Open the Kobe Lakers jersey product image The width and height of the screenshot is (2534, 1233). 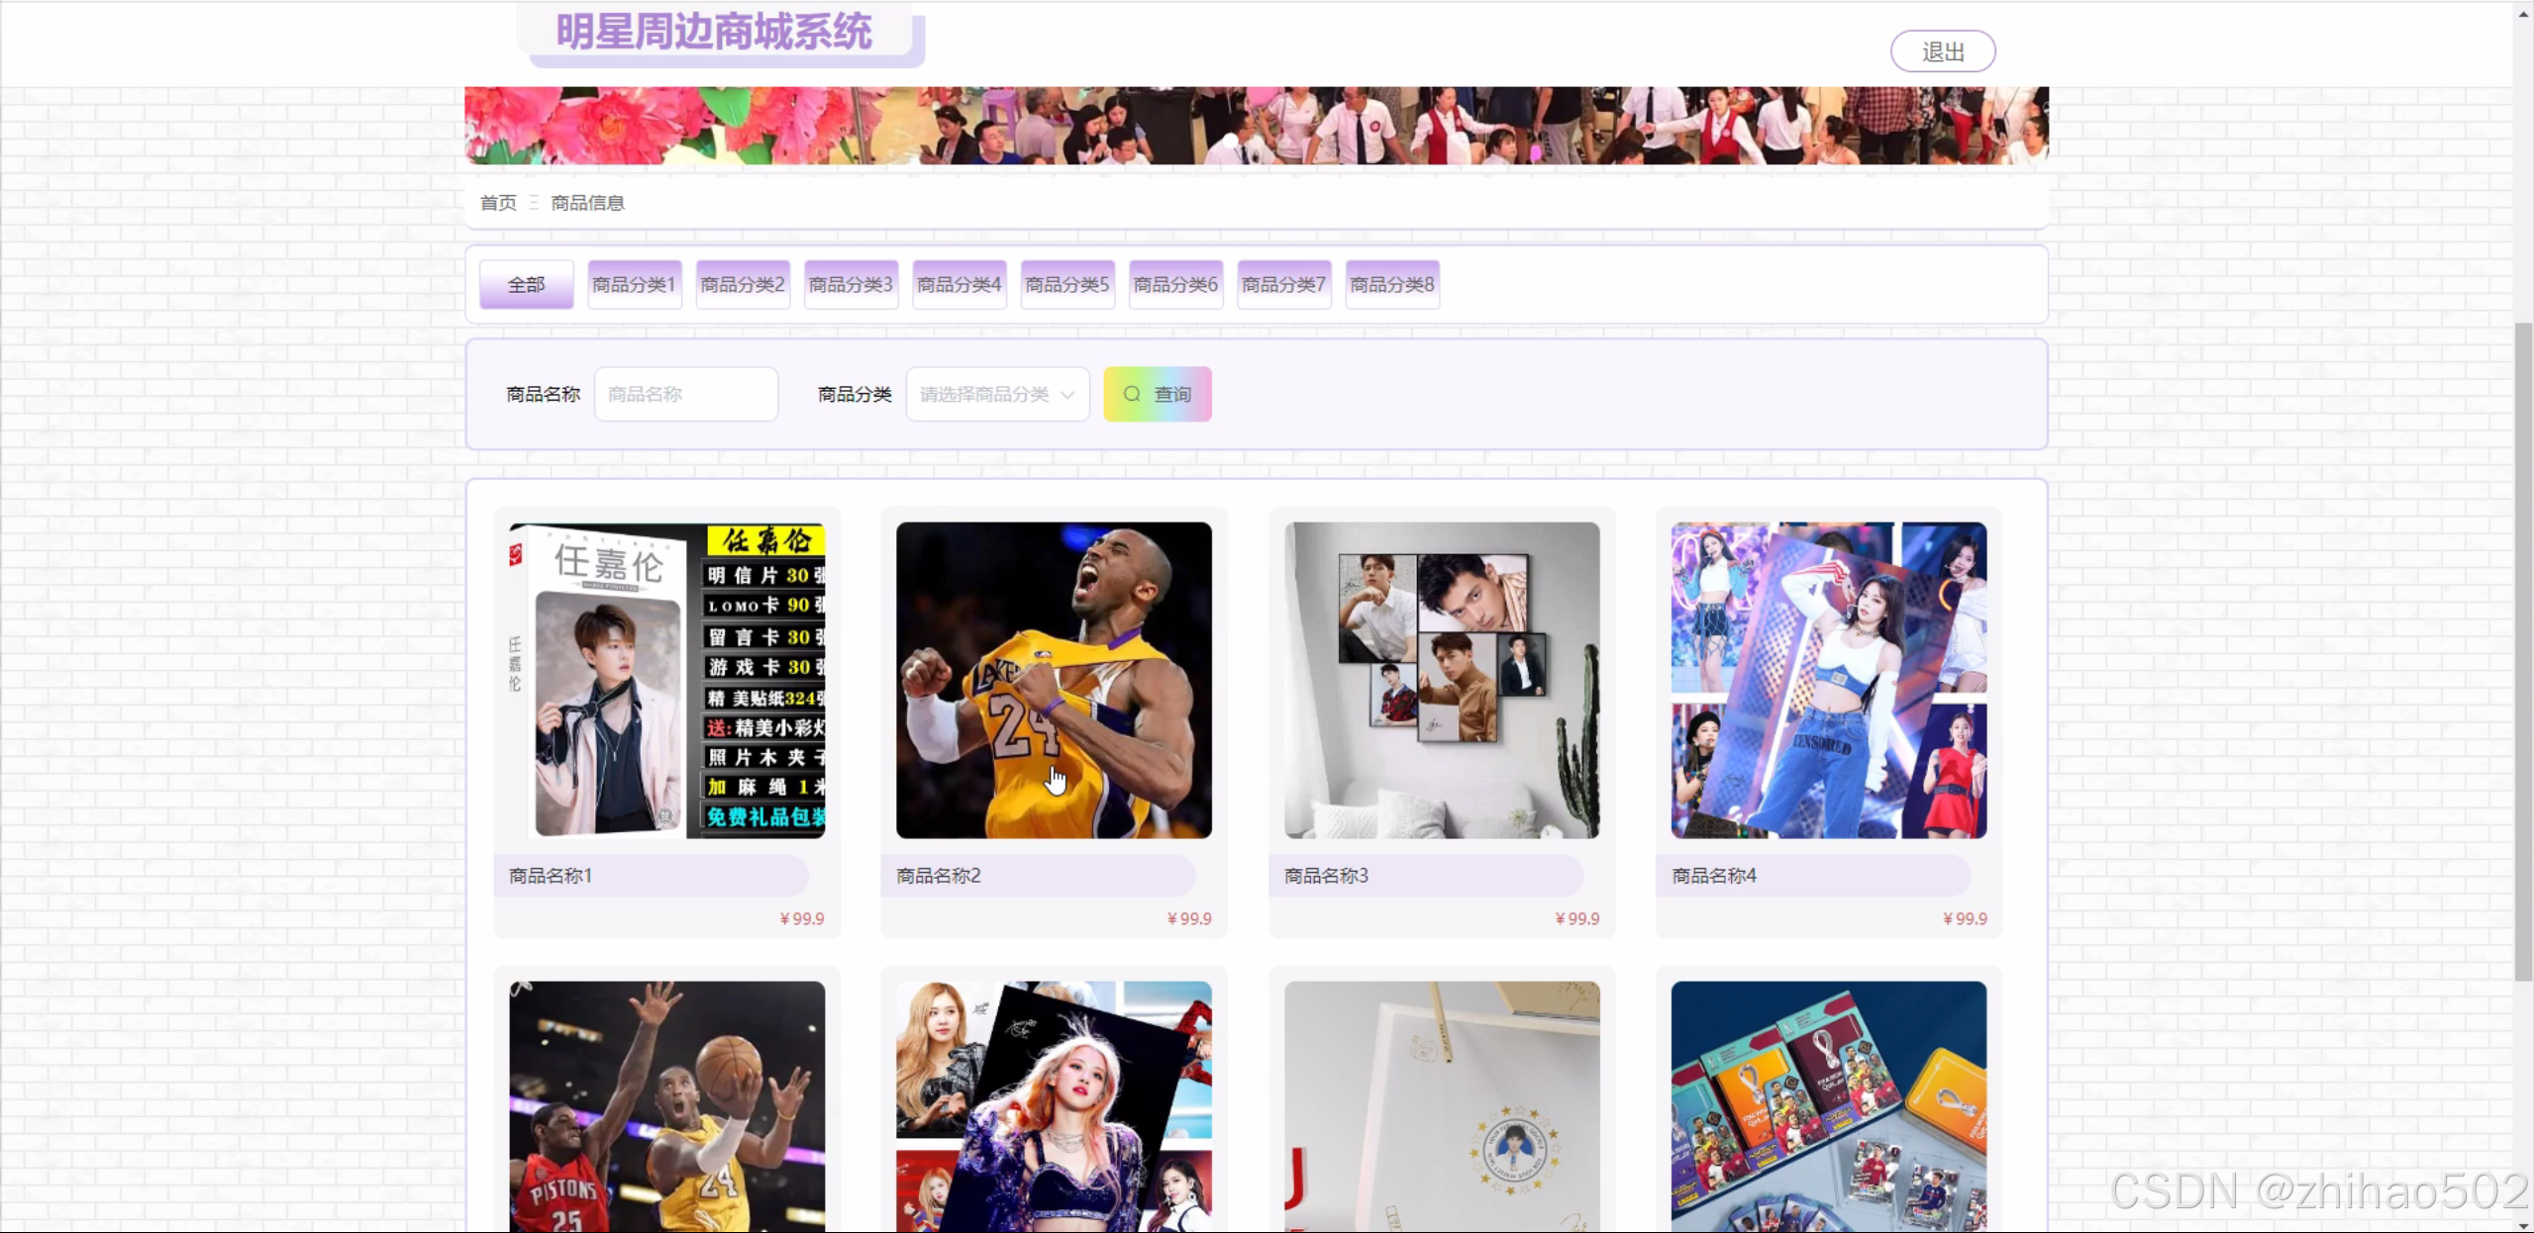pos(1053,680)
